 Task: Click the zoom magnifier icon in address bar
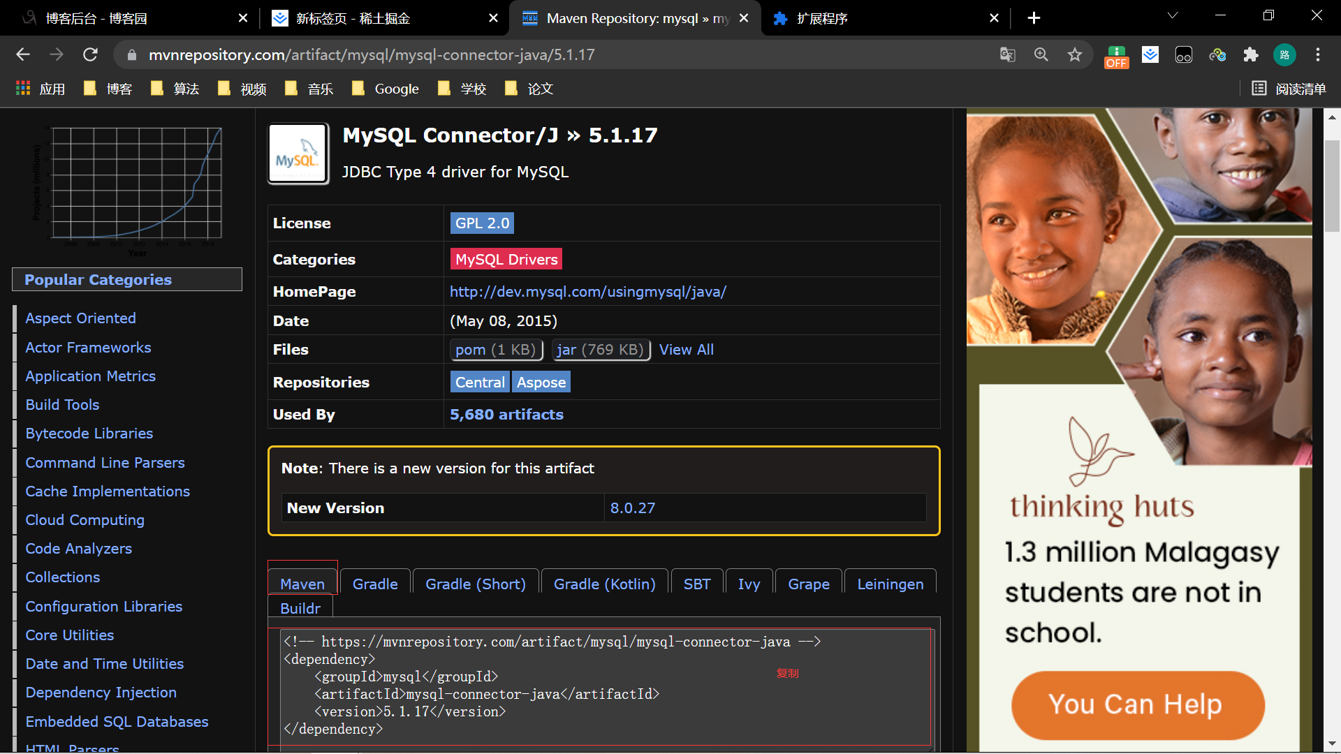(x=1041, y=54)
